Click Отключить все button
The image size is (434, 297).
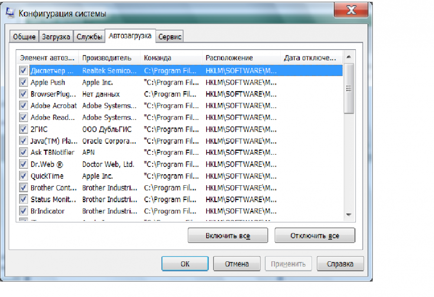pos(315,235)
